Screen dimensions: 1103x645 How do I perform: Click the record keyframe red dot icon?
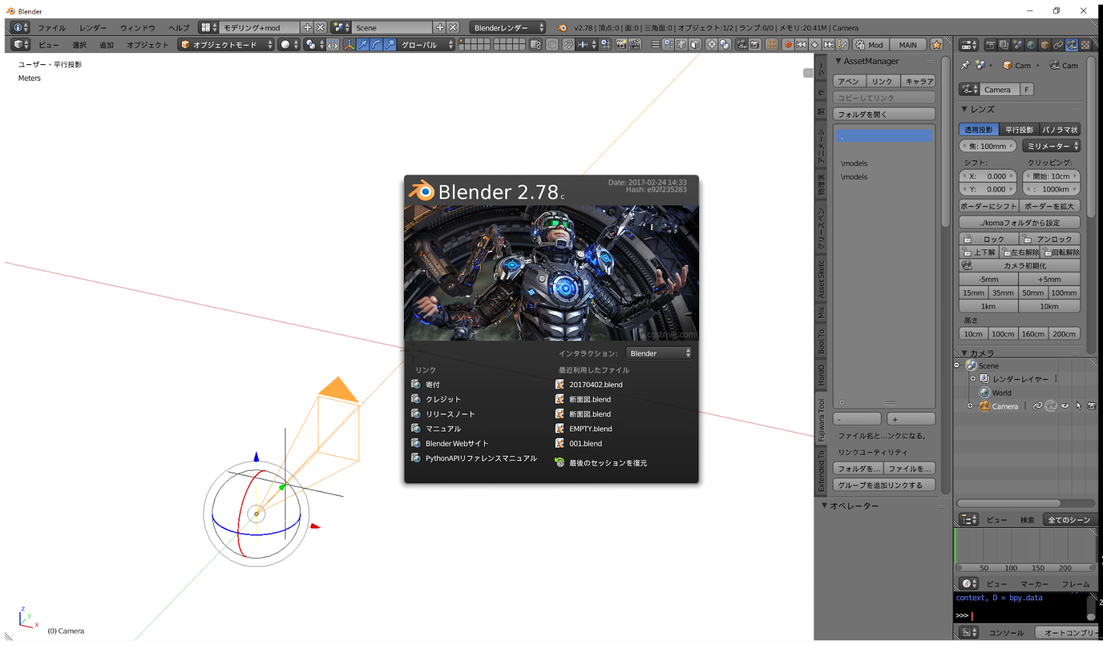click(x=787, y=45)
